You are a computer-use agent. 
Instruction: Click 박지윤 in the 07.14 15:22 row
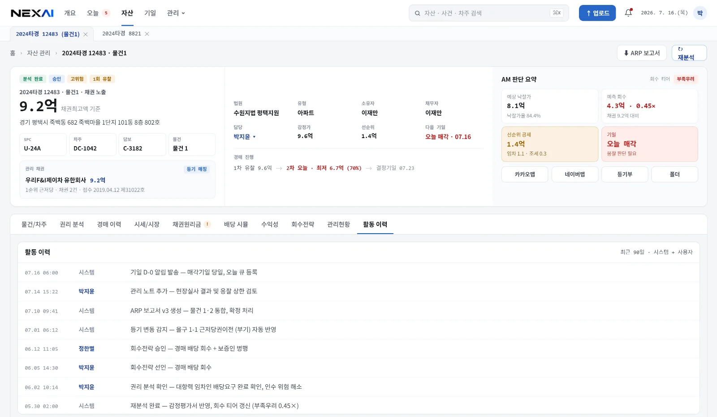[x=86, y=291]
